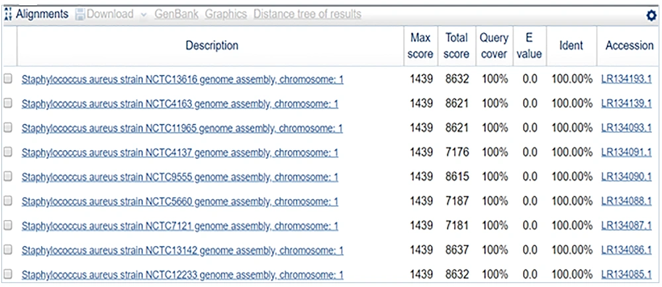The height and width of the screenshot is (287, 662).
Task: Open the GenBank view
Action: coord(177,14)
